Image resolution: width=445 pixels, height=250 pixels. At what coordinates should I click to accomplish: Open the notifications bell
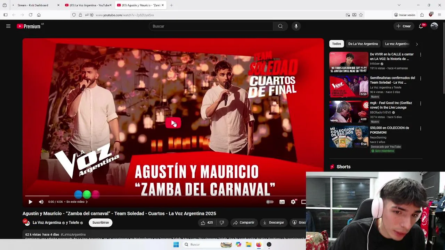point(421,26)
